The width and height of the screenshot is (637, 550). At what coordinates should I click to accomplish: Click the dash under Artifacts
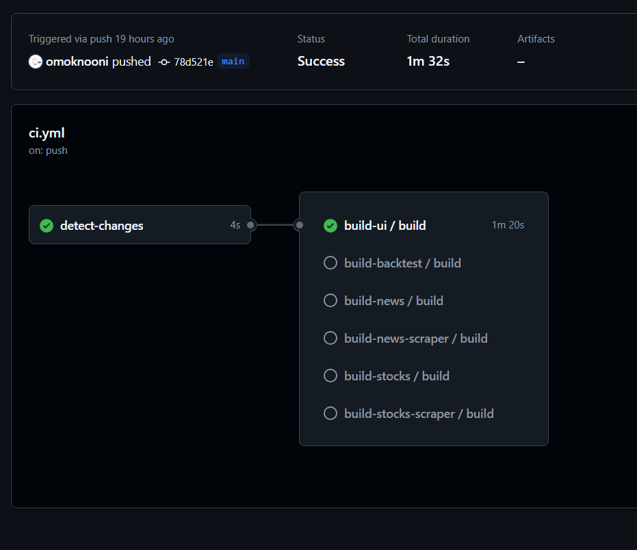521,62
